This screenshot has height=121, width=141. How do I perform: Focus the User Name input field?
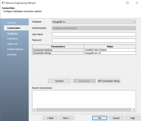coord(94,34)
